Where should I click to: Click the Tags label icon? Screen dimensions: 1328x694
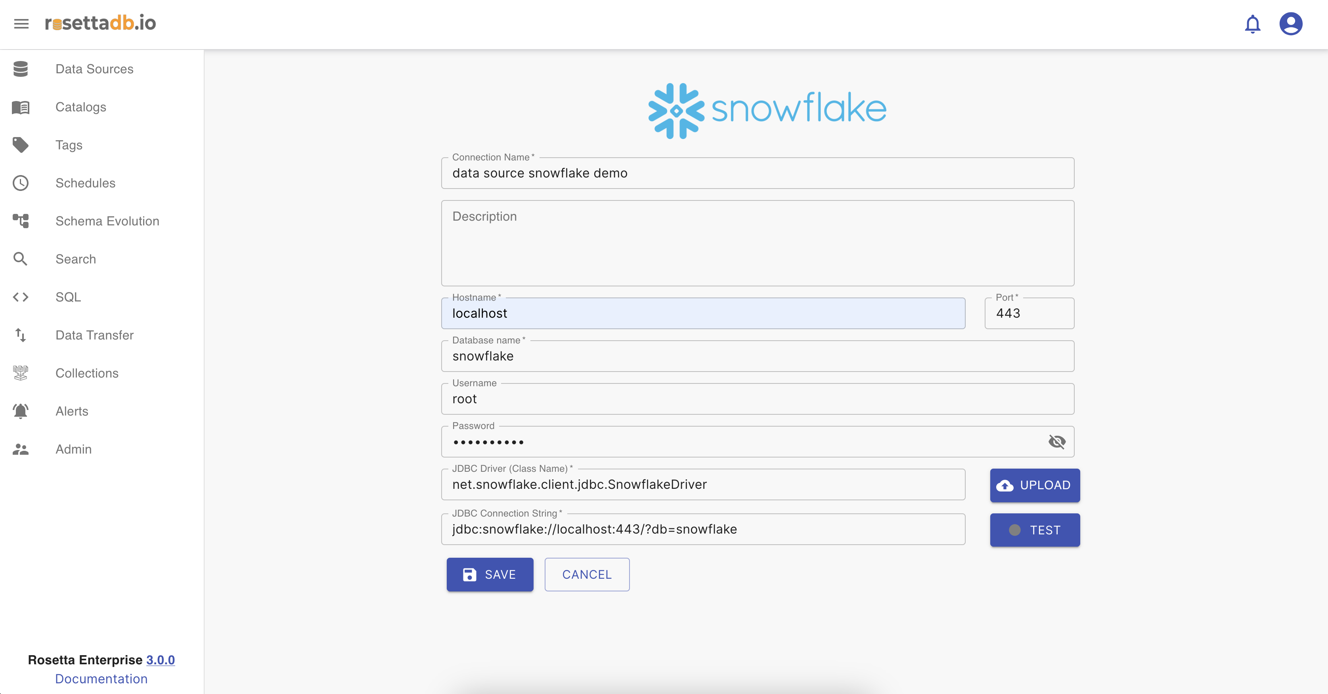click(x=21, y=145)
